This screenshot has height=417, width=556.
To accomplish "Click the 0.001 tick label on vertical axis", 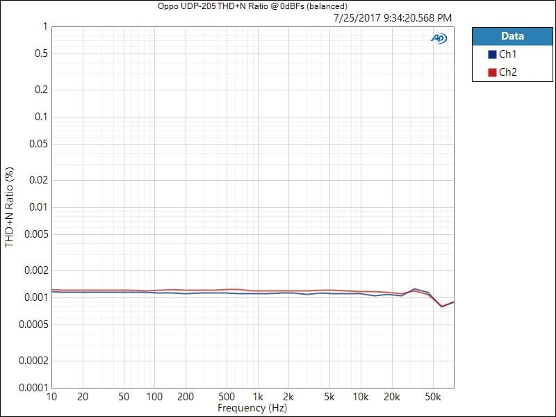I will (x=35, y=297).
